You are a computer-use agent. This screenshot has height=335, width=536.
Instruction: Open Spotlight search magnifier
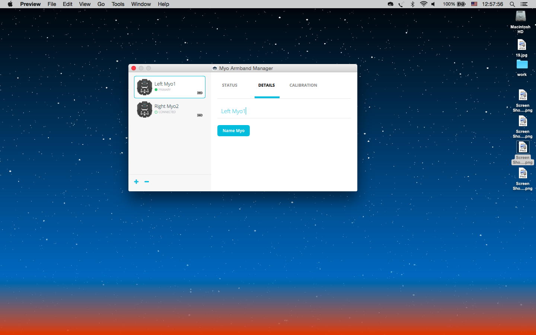tap(512, 4)
